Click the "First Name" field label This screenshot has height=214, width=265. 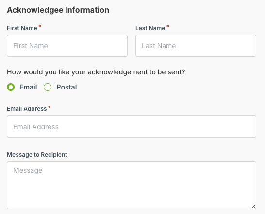tap(22, 28)
